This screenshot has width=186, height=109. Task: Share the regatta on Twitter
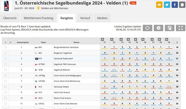coord(167,5)
